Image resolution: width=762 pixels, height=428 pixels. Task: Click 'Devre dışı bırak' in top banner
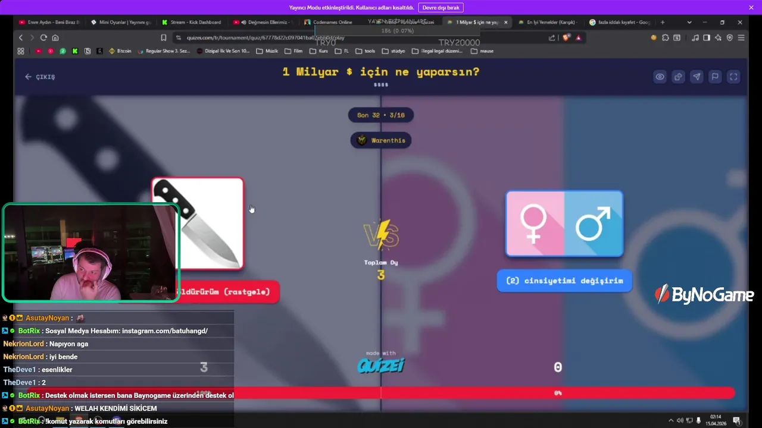point(441,8)
